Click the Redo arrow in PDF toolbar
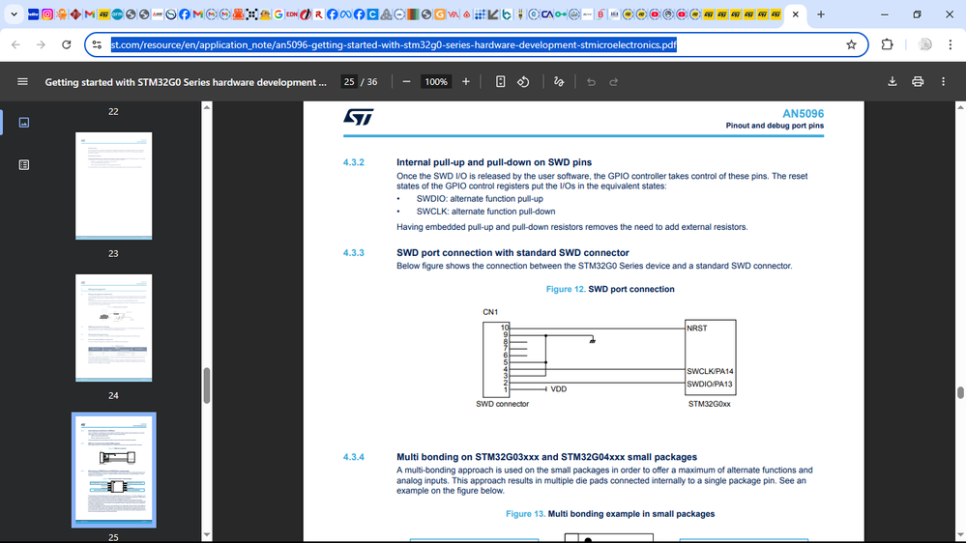The image size is (966, 543). click(x=614, y=82)
